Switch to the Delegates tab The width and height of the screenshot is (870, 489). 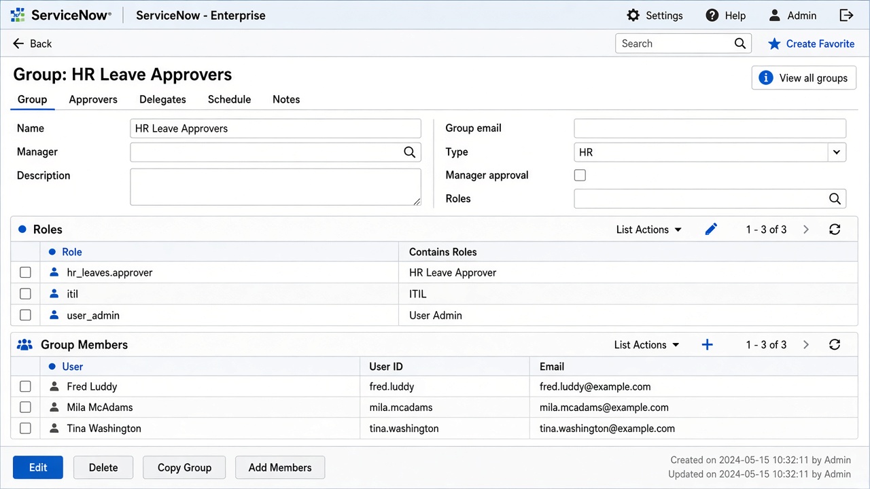[162, 99]
